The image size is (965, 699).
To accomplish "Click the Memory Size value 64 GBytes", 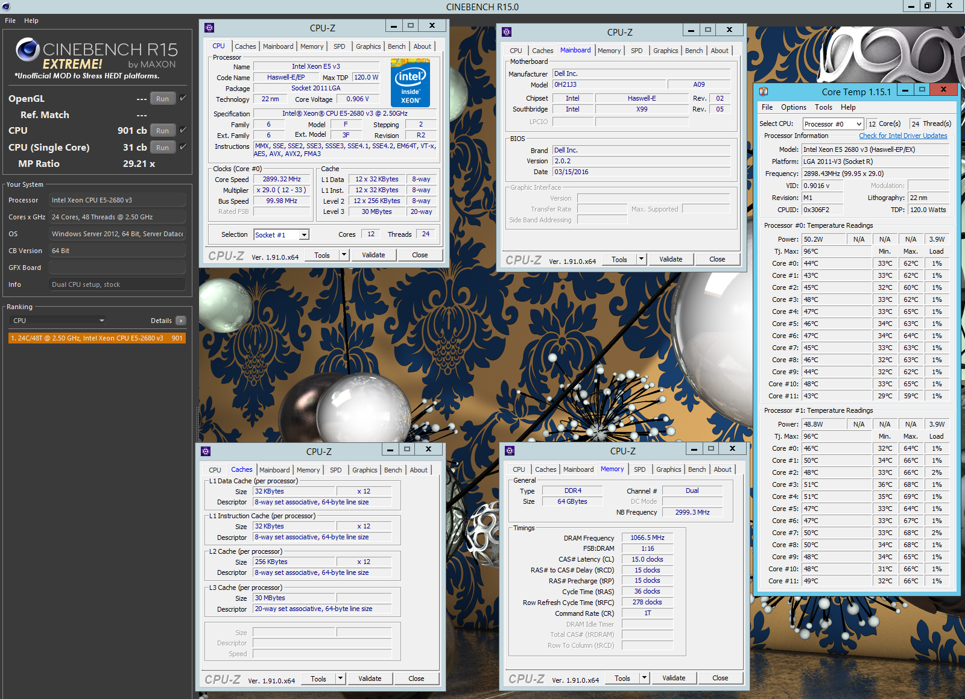I will click(x=572, y=501).
